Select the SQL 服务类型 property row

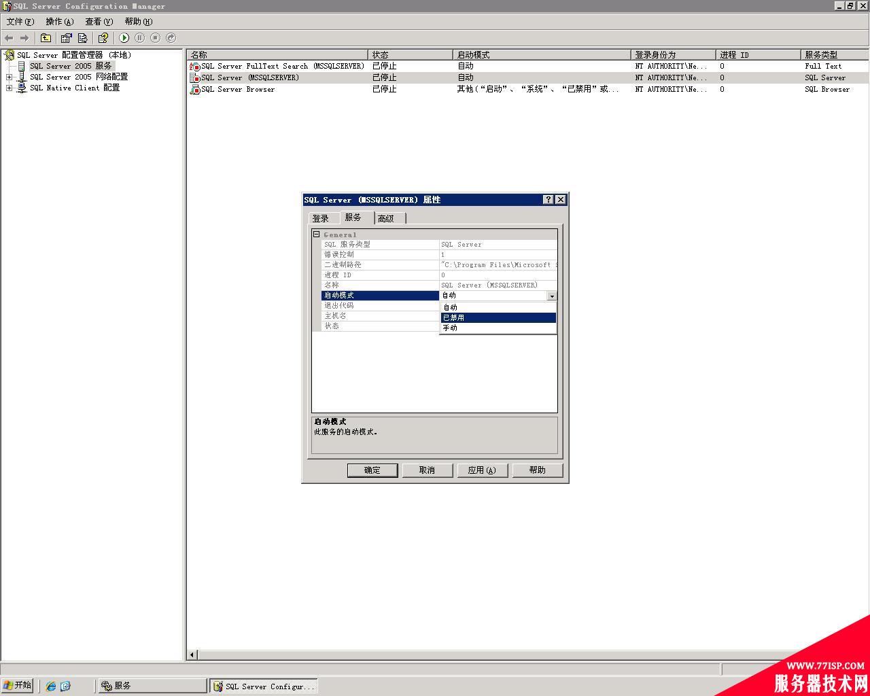tap(439, 245)
